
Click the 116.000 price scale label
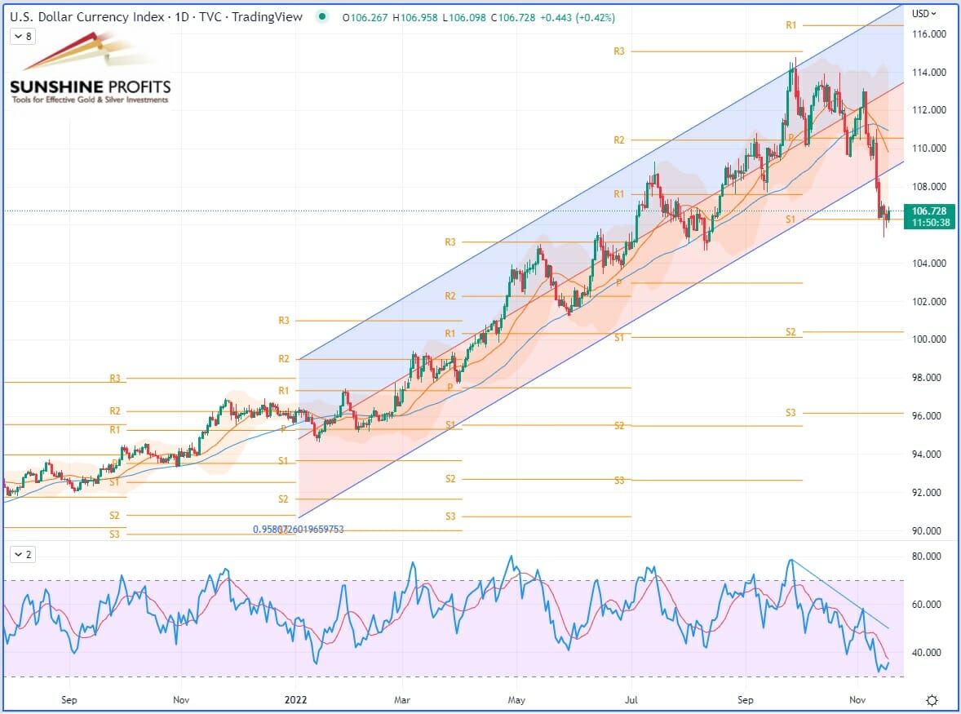point(929,34)
